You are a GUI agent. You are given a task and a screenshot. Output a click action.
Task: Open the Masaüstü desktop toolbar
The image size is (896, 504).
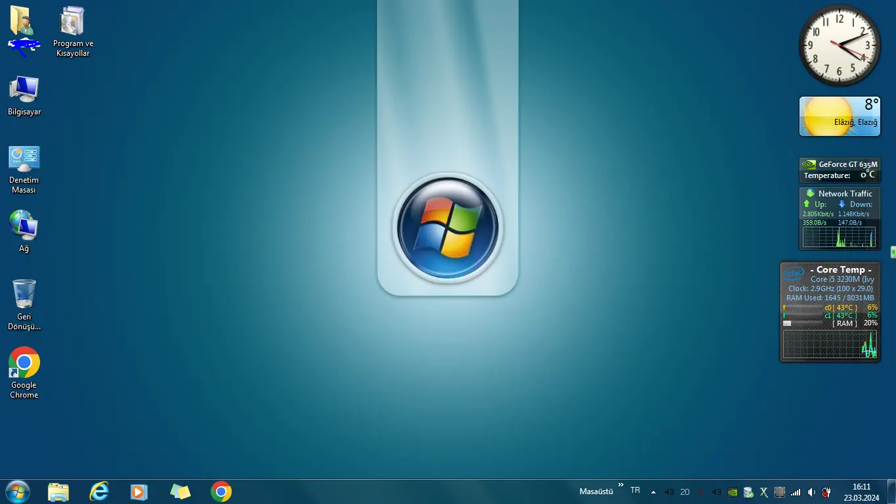(x=596, y=491)
